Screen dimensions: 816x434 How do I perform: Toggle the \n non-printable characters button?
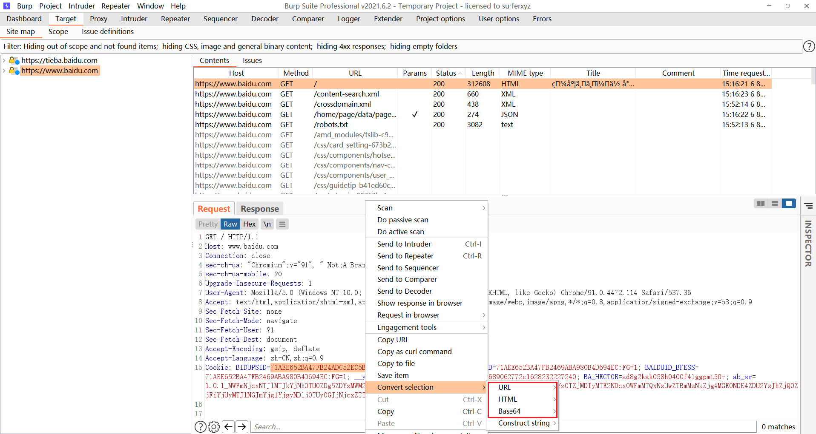(267, 224)
